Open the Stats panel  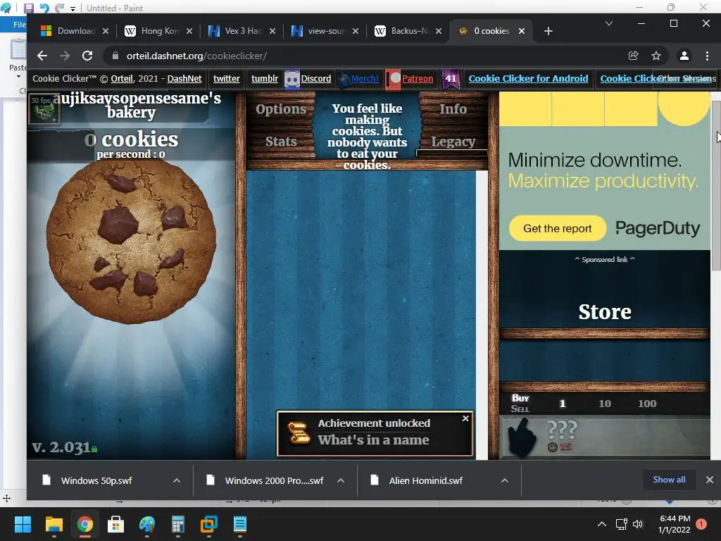tap(281, 141)
